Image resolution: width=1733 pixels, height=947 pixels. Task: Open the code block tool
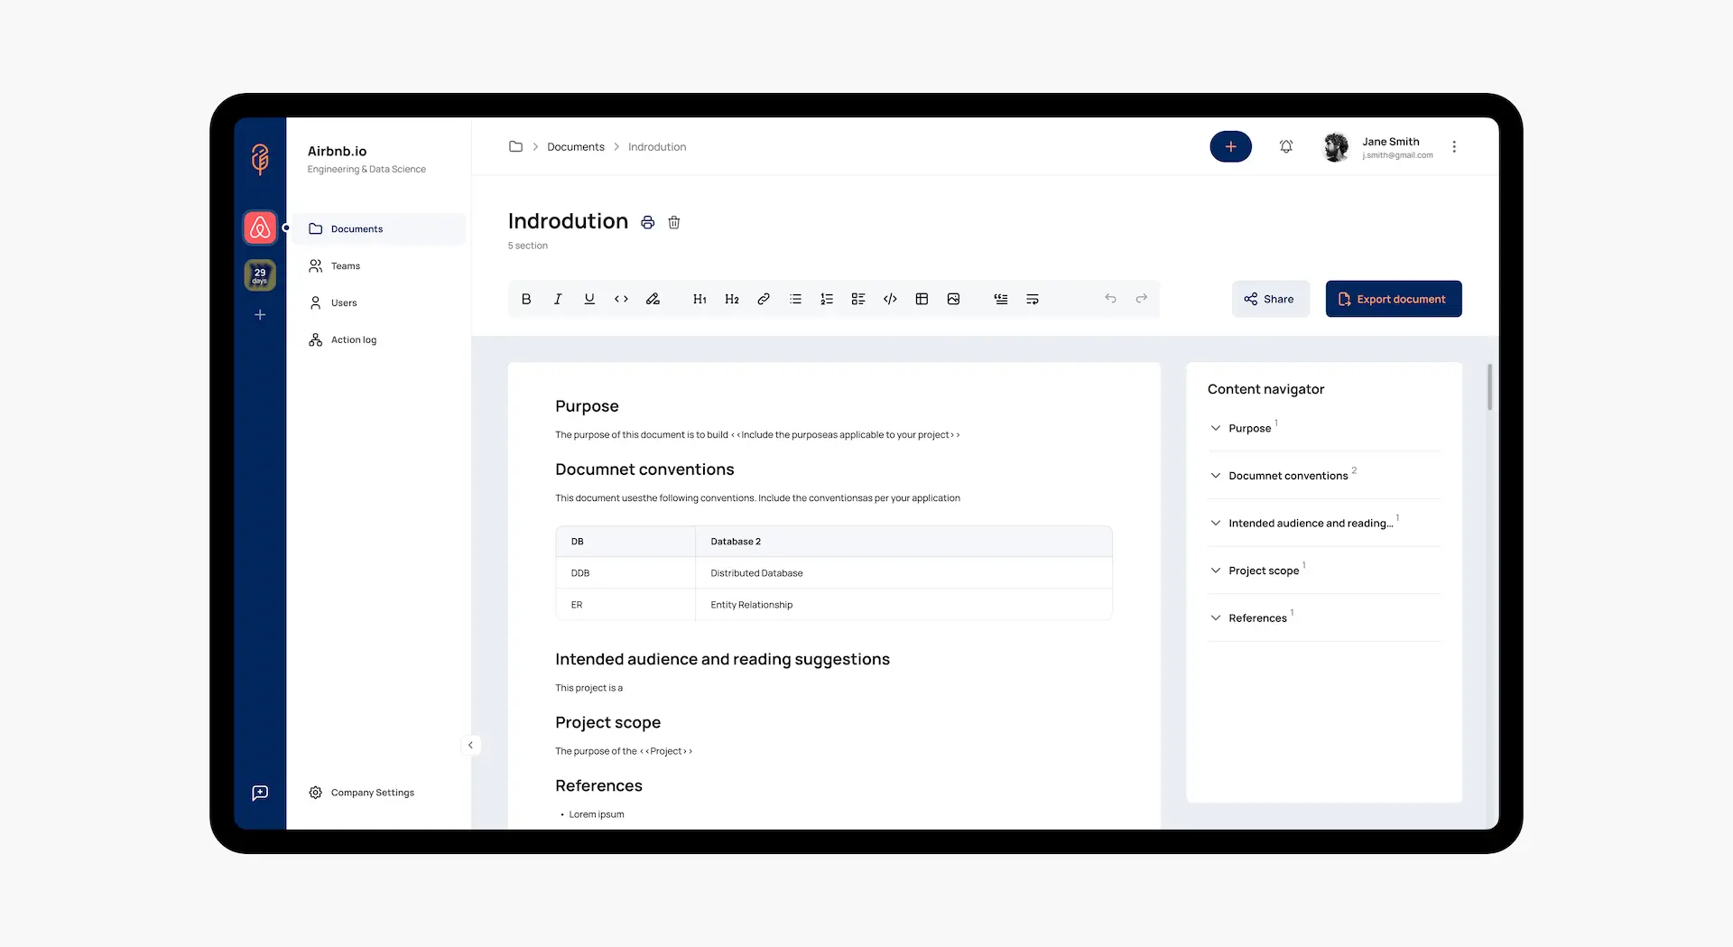pos(890,299)
